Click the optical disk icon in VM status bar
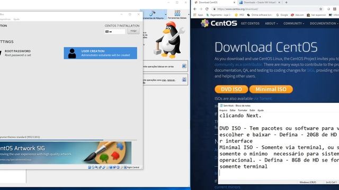 tap(93, 167)
